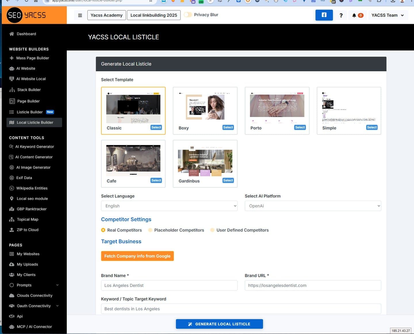Open the Select AI Platform dropdown
The width and height of the screenshot is (414, 334).
pyautogui.click(x=313, y=206)
